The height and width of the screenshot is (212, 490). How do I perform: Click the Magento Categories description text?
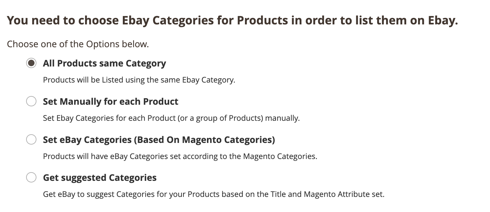pyautogui.click(x=180, y=156)
